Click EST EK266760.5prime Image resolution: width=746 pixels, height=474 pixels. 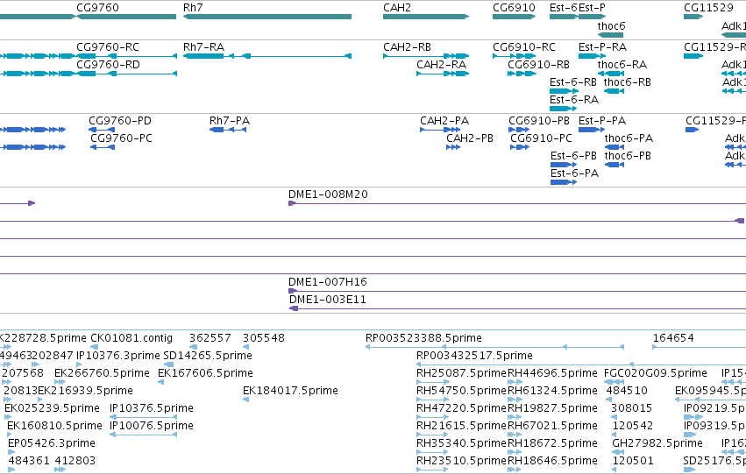[102, 373]
